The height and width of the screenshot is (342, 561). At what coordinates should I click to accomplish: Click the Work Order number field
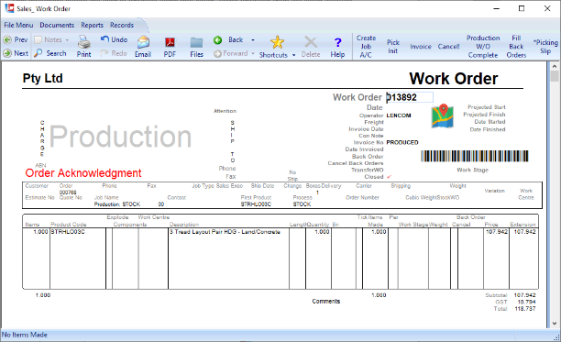pos(410,97)
